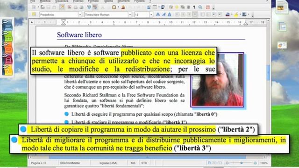The height and width of the screenshot is (168, 299).
Task: Open the Modifica menu
Action: pos(45,1)
